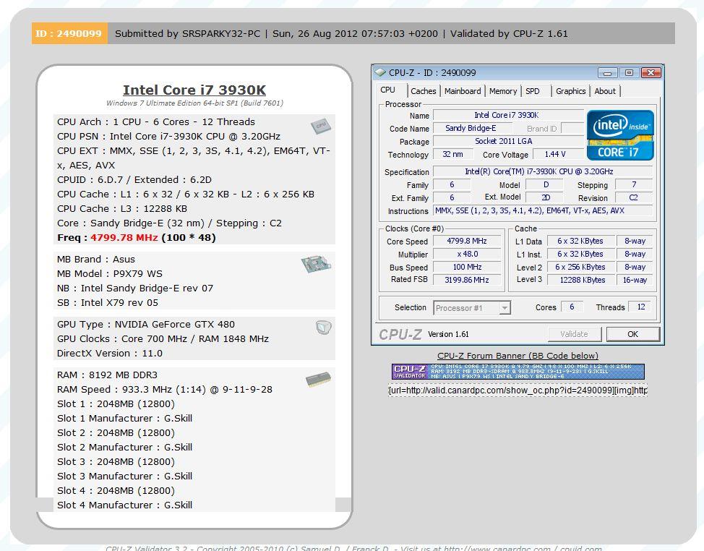
Task: Click the red Freq 4799.78 MHz text
Action: point(124,238)
